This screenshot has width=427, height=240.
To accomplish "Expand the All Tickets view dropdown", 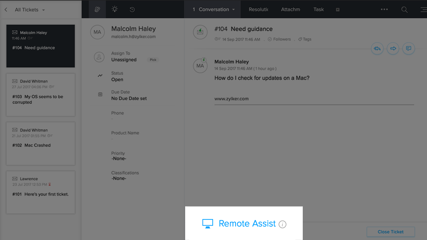I will [x=43, y=10].
